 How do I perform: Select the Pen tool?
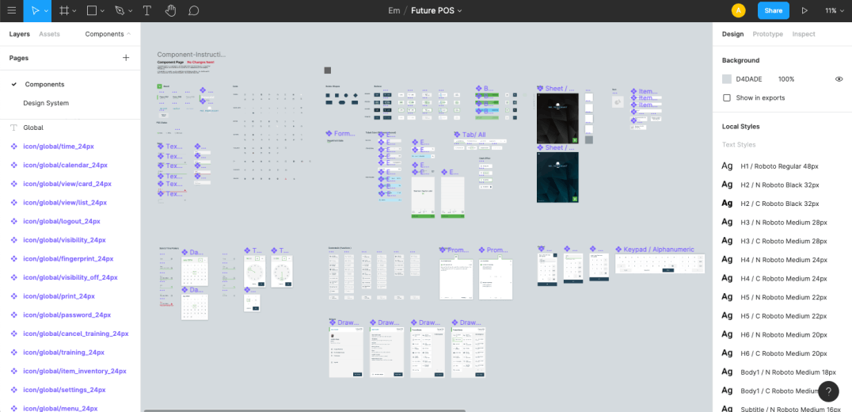[x=119, y=11]
